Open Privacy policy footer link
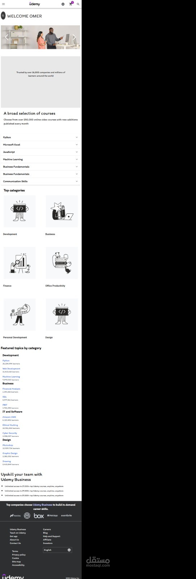196x579 pixels. (19, 555)
